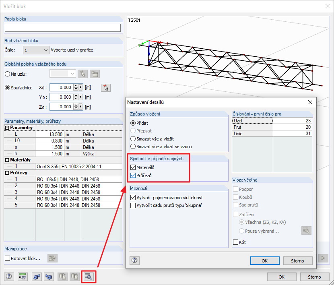Click the load-from-database document icon
Viewport: 334px width, 285px height.
(75, 277)
